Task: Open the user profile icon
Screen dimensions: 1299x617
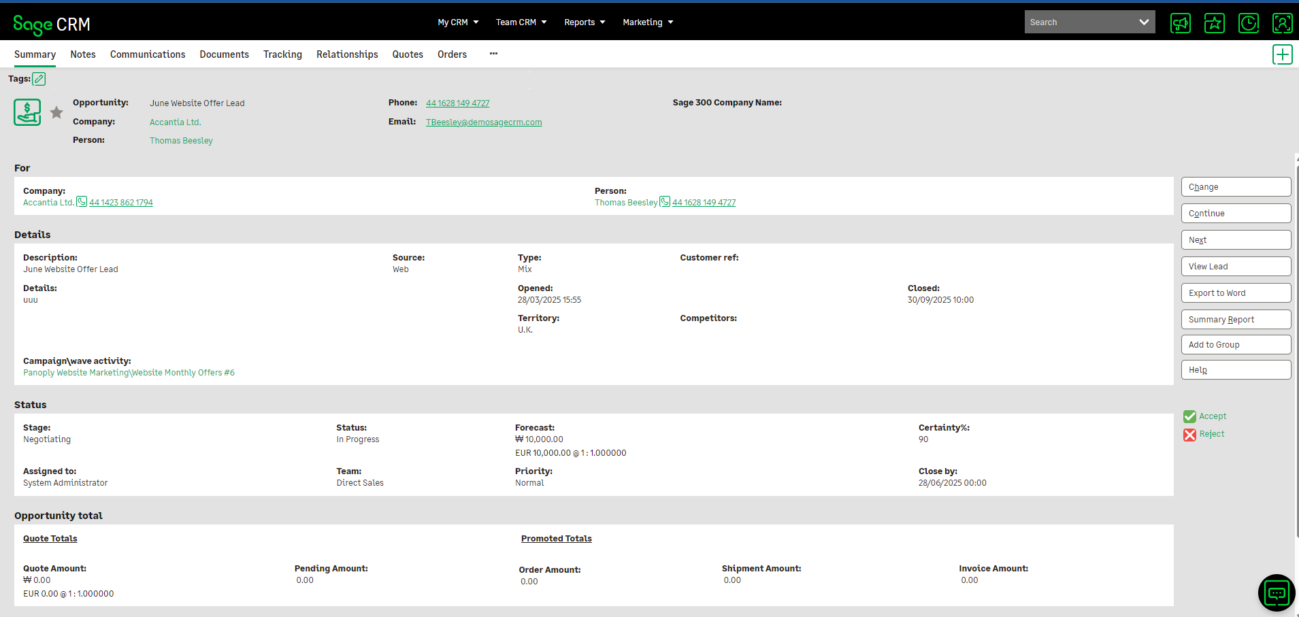Action: 1283,23
